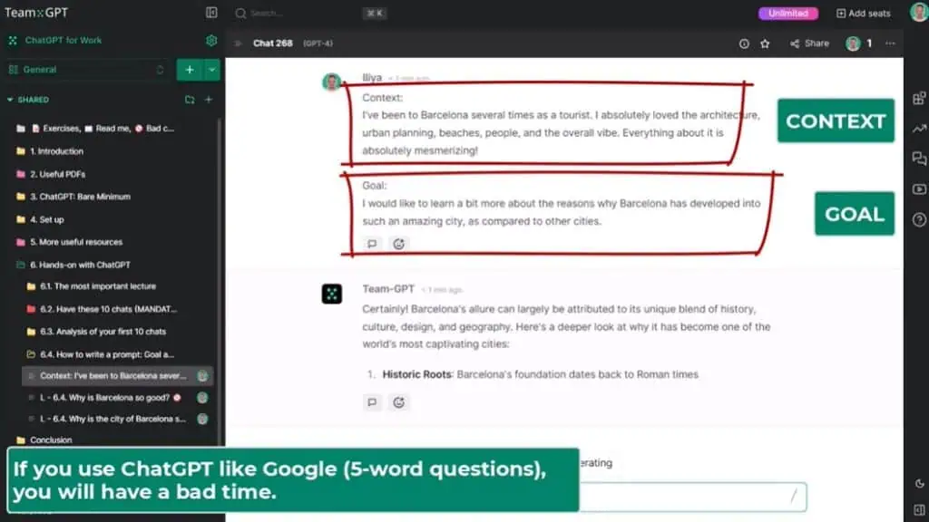The image size is (929, 522).
Task: Click folder icon beside 2. Useful PDFs
Action: click(21, 174)
